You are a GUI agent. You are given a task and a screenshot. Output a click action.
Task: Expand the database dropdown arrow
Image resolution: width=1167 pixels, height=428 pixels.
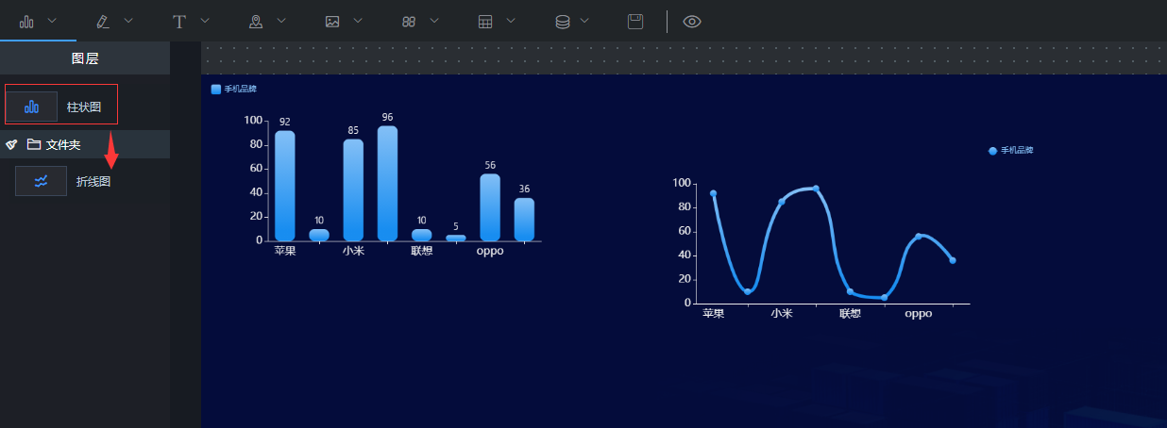click(584, 20)
